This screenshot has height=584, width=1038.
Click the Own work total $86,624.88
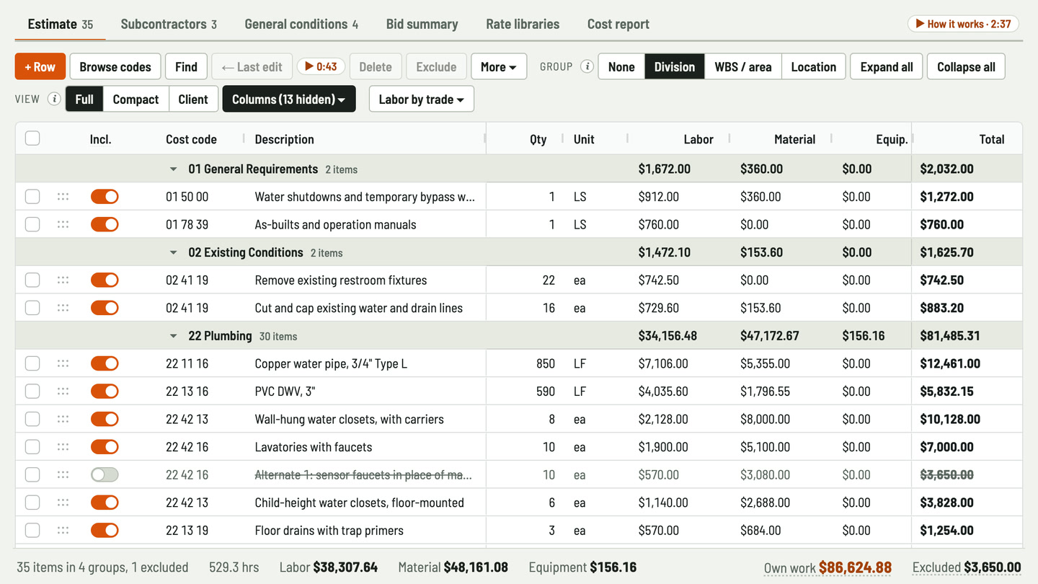828,567
